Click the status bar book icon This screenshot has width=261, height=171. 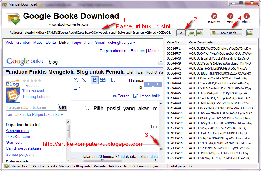[6, 166]
